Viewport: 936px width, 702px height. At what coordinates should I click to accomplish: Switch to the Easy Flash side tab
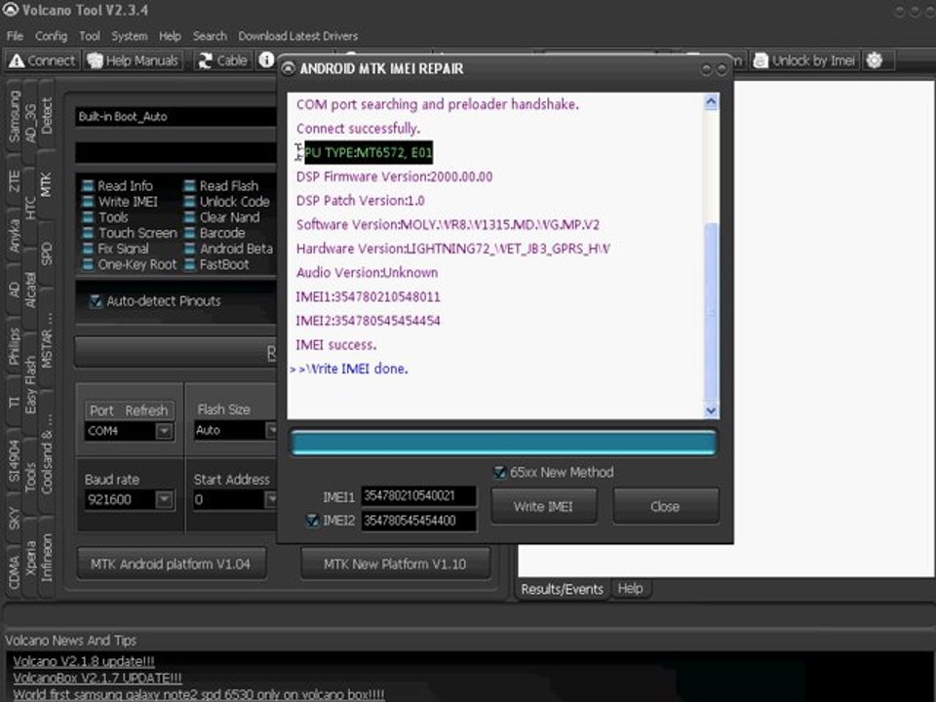pyautogui.click(x=30, y=385)
